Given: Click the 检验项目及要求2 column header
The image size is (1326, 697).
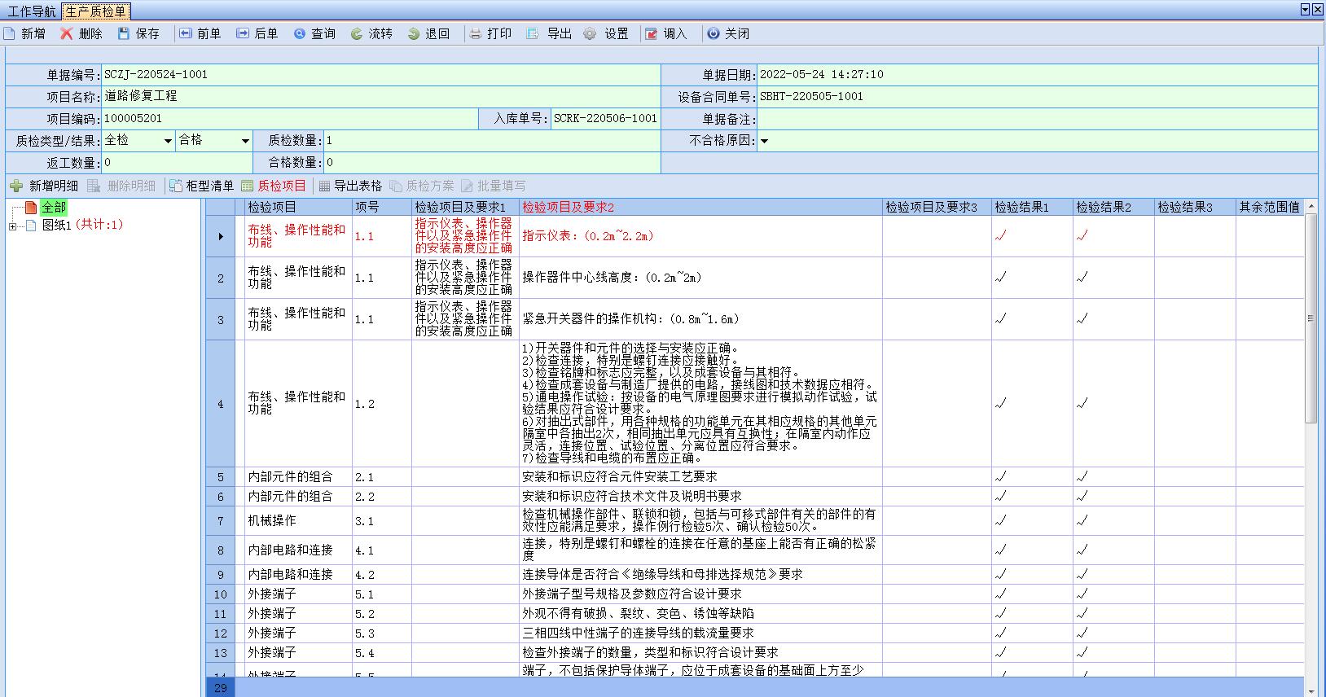Looking at the screenshot, I should pyautogui.click(x=701, y=207).
